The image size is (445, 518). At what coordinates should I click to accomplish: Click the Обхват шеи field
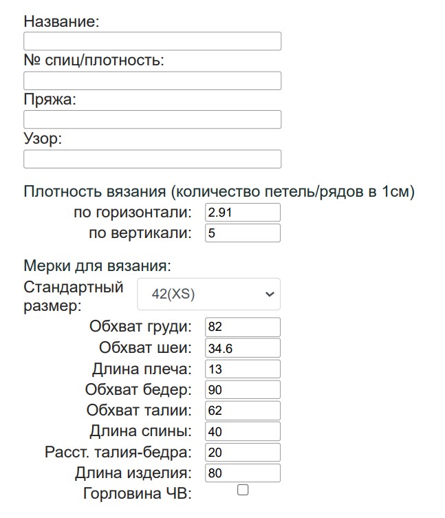point(243,348)
